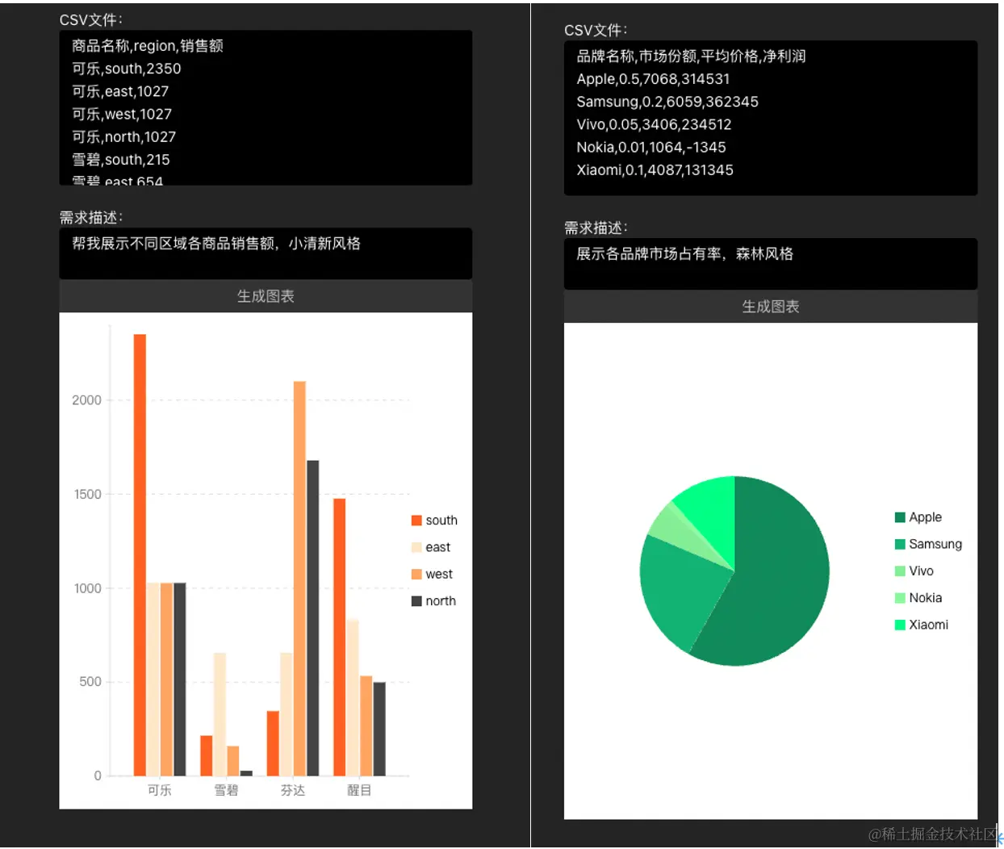Click the CSV header 品牌名称,市场份额,平均价格,净利润
This screenshot has height=849, width=1004.
coord(691,56)
